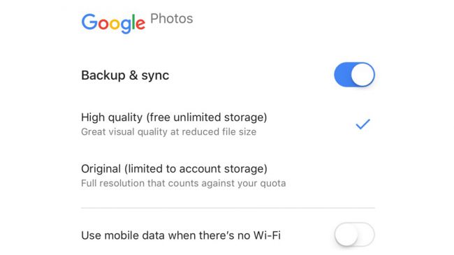Click the yellow letter o in the Google logo
Image resolution: width=454 pixels, height=255 pixels.
(x=115, y=24)
